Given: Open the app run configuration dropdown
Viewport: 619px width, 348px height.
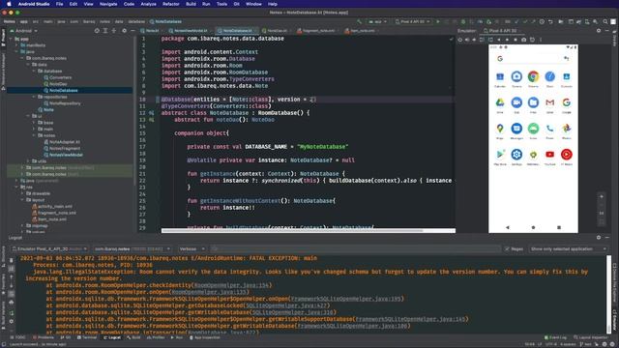Looking at the screenshot, I should pos(377,21).
